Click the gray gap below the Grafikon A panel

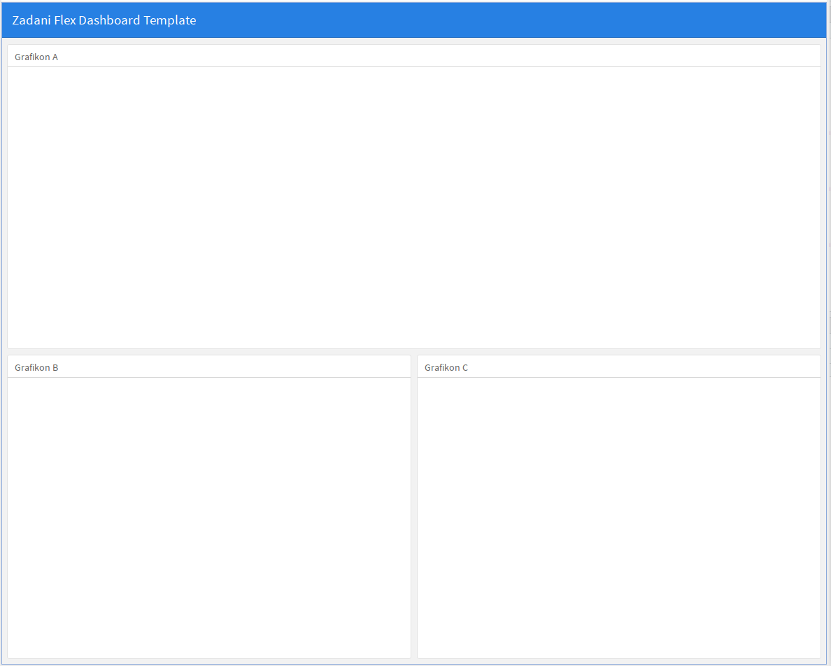[413, 352]
